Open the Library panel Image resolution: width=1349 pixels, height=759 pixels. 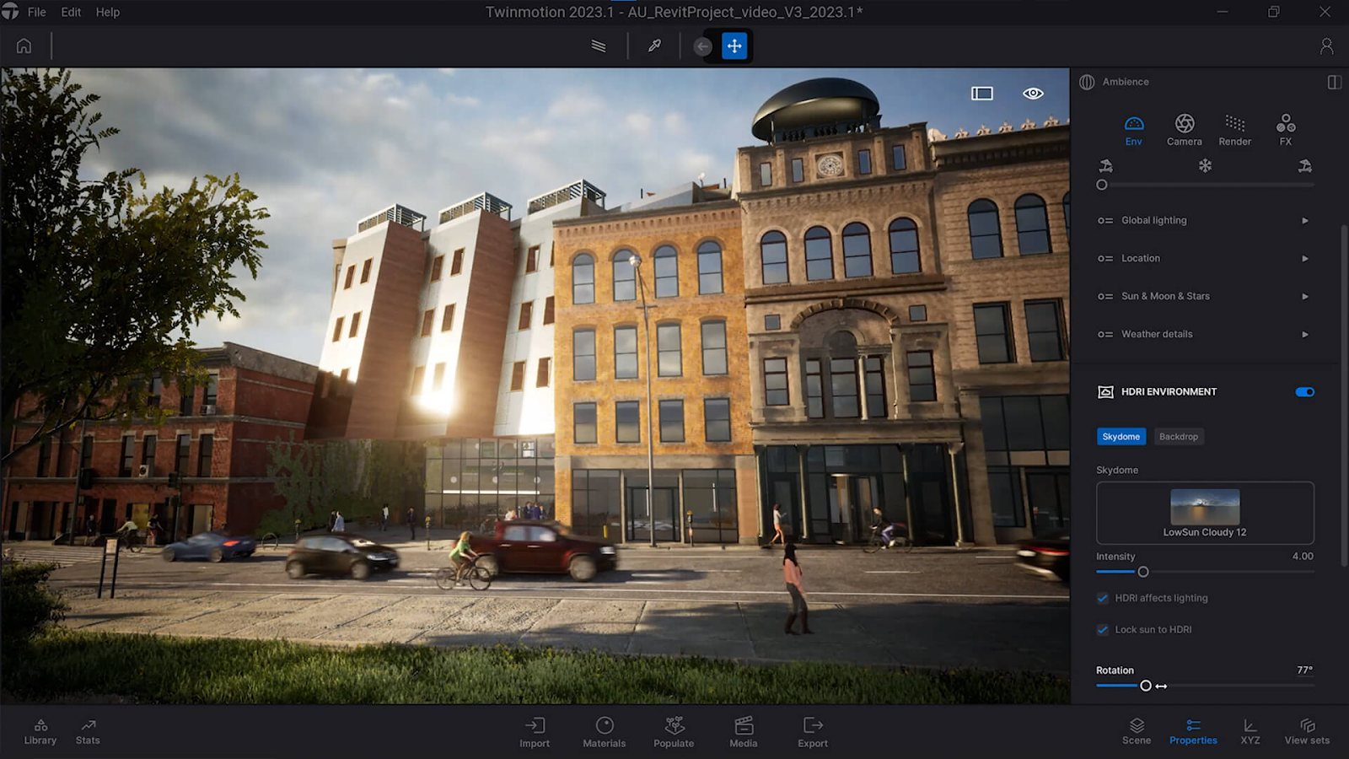click(40, 731)
